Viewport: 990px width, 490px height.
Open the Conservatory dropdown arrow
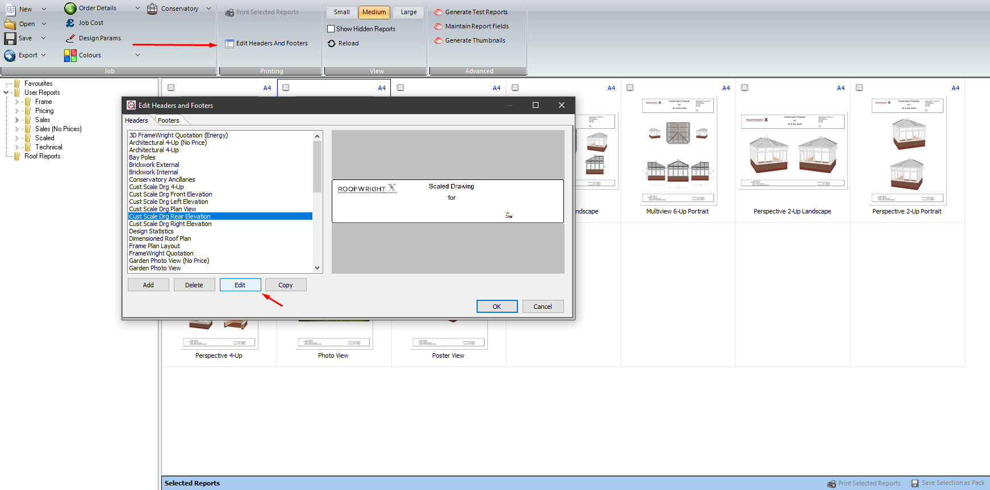click(x=208, y=9)
